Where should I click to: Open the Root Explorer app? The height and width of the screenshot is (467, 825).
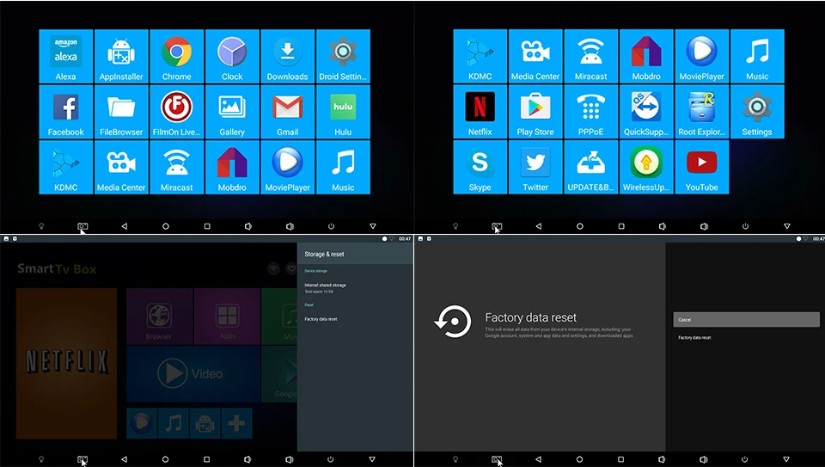coord(701,112)
